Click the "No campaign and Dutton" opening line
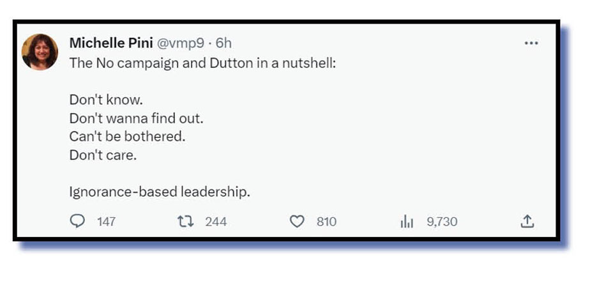 pyautogui.click(x=201, y=64)
